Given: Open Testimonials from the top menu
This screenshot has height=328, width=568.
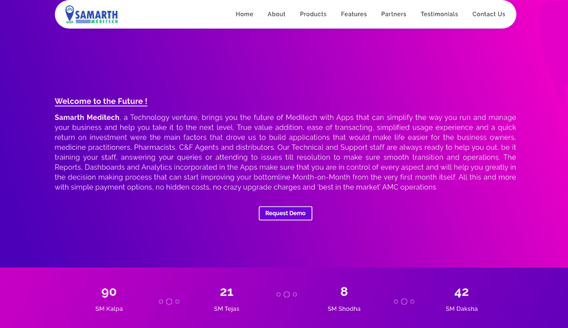Looking at the screenshot, I should (x=439, y=14).
